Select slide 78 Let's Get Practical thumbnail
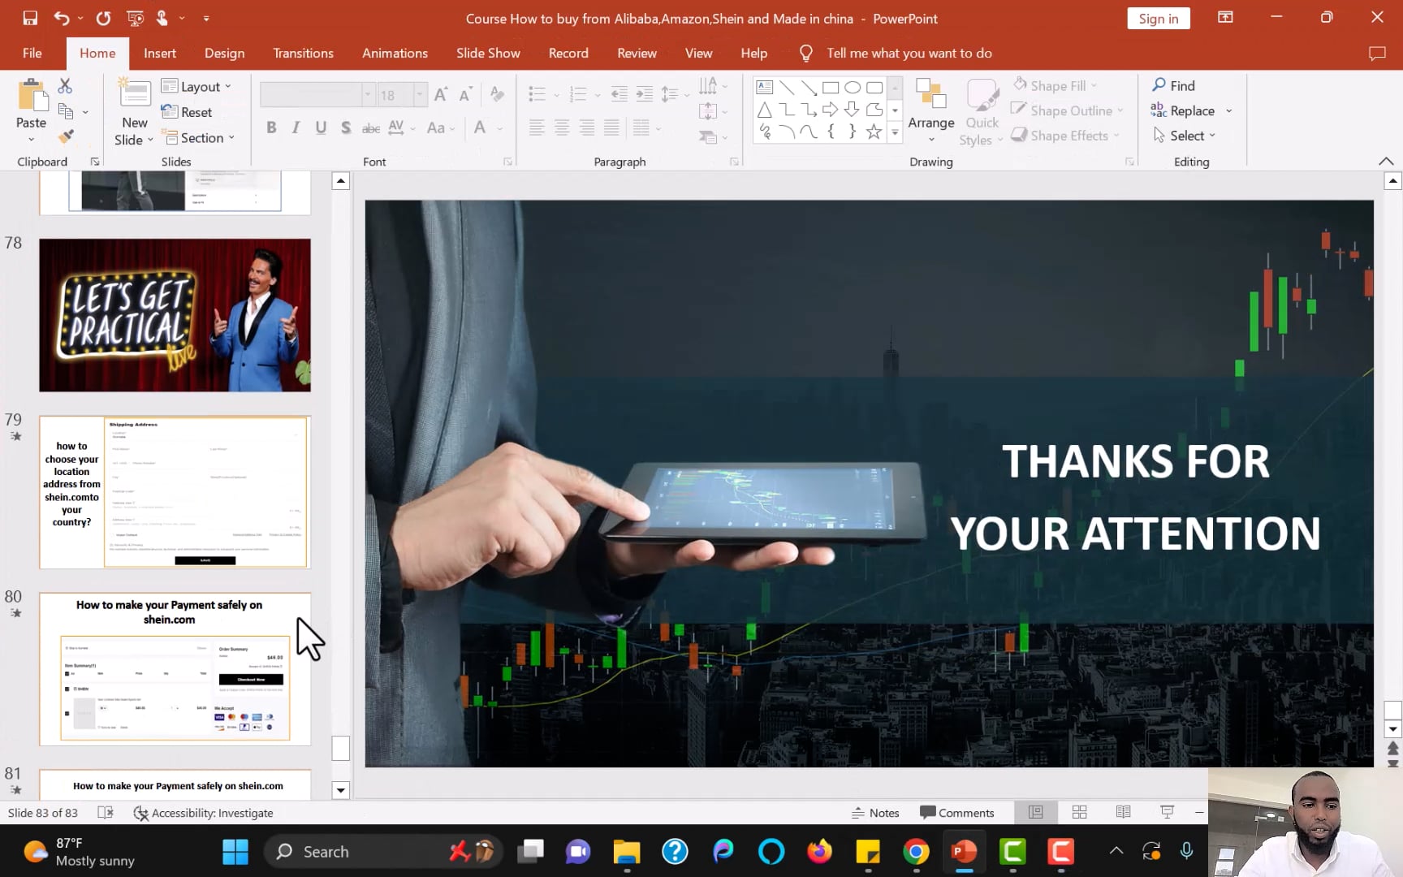This screenshot has width=1403, height=877. [x=175, y=315]
